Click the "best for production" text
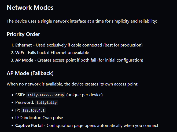This screenshot has width=177, height=132. click(x=125, y=45)
